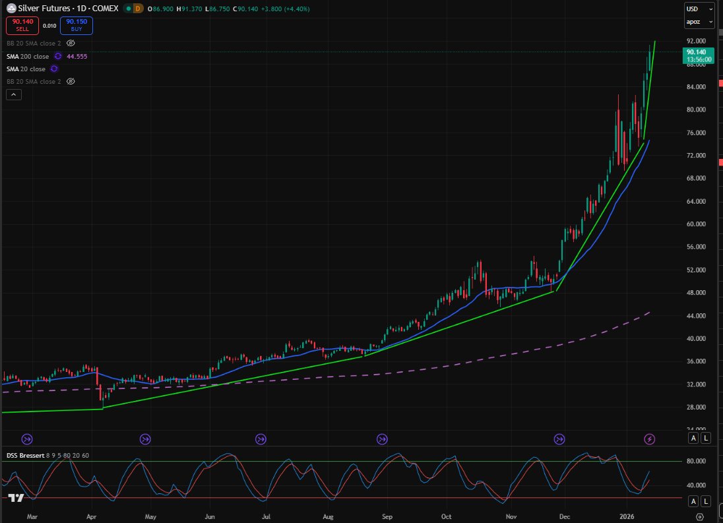Open the USD currency dropdown
Viewport: 723px width, 523px height.
[699, 9]
